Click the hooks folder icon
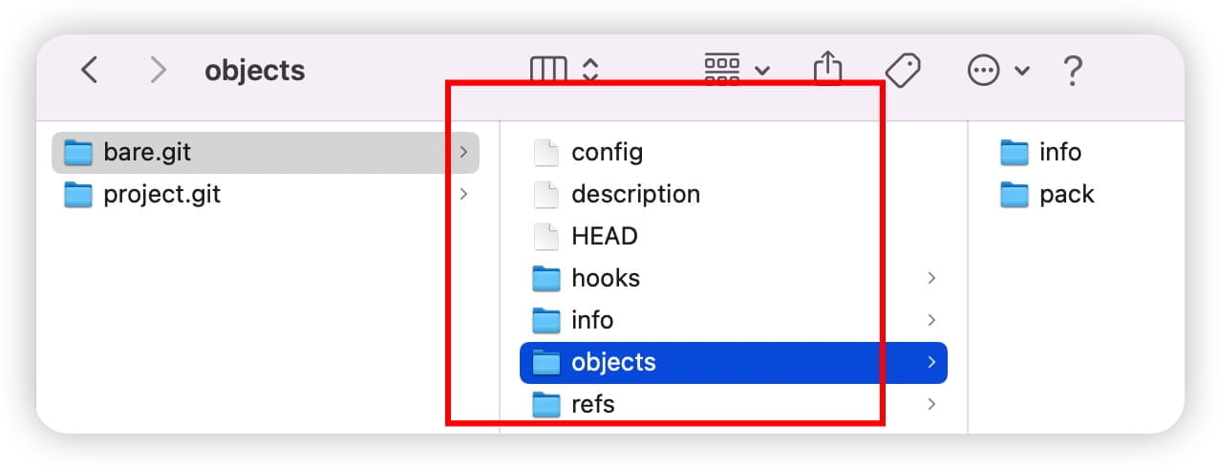The image size is (1219, 468). [545, 278]
